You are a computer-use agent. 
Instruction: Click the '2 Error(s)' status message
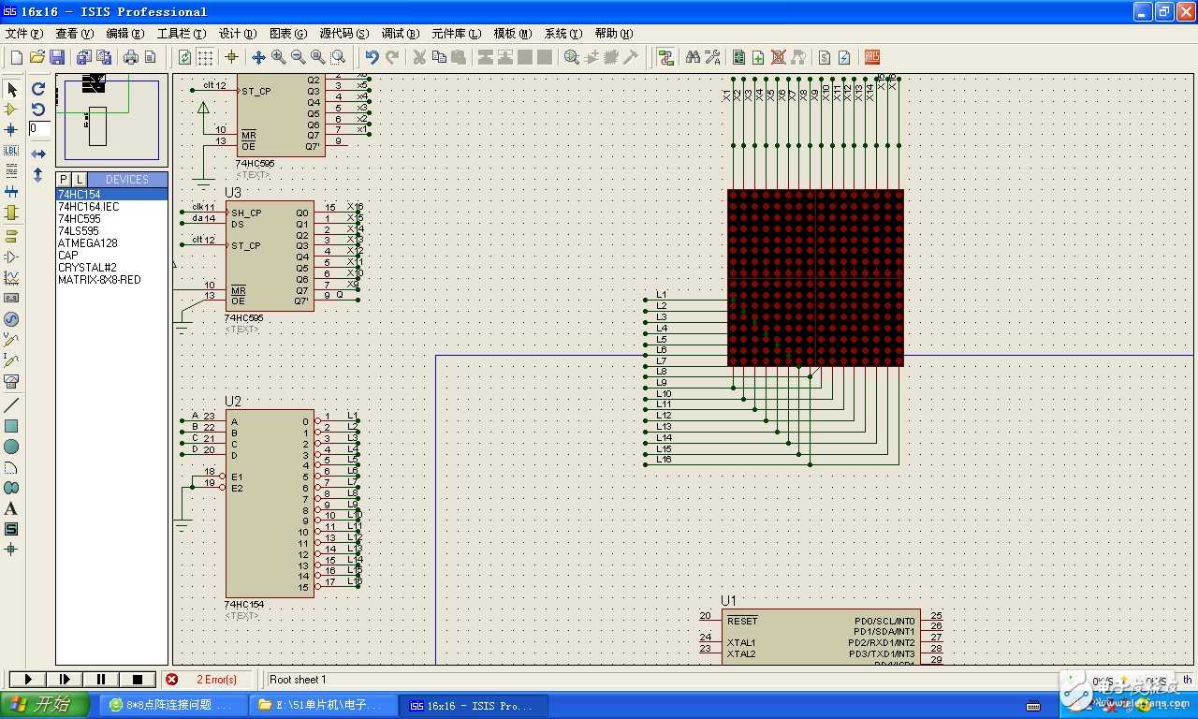coord(216,680)
